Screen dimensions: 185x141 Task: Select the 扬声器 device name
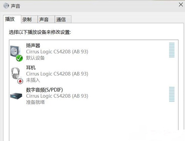pos(33,45)
